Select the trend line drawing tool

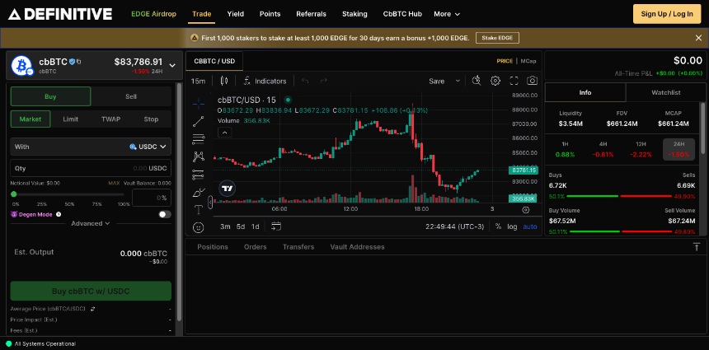click(199, 121)
